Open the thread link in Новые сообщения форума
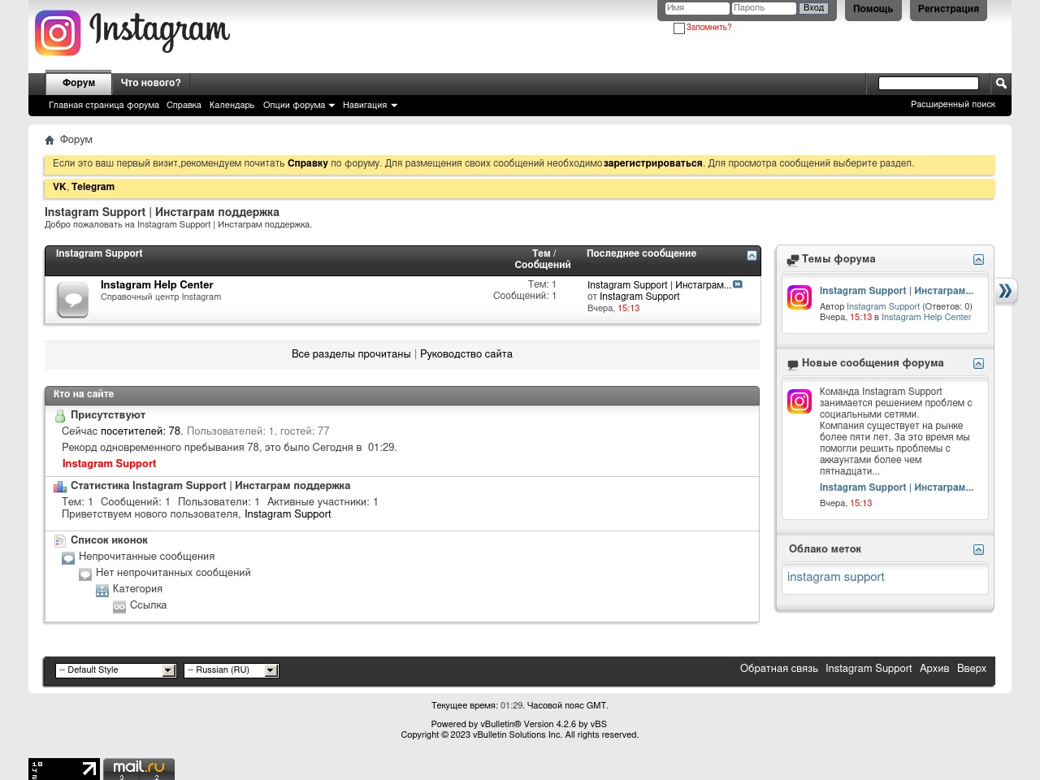Image resolution: width=1040 pixels, height=780 pixels. (896, 487)
